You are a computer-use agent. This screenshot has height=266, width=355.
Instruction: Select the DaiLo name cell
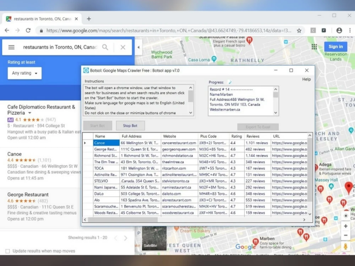click(106, 194)
